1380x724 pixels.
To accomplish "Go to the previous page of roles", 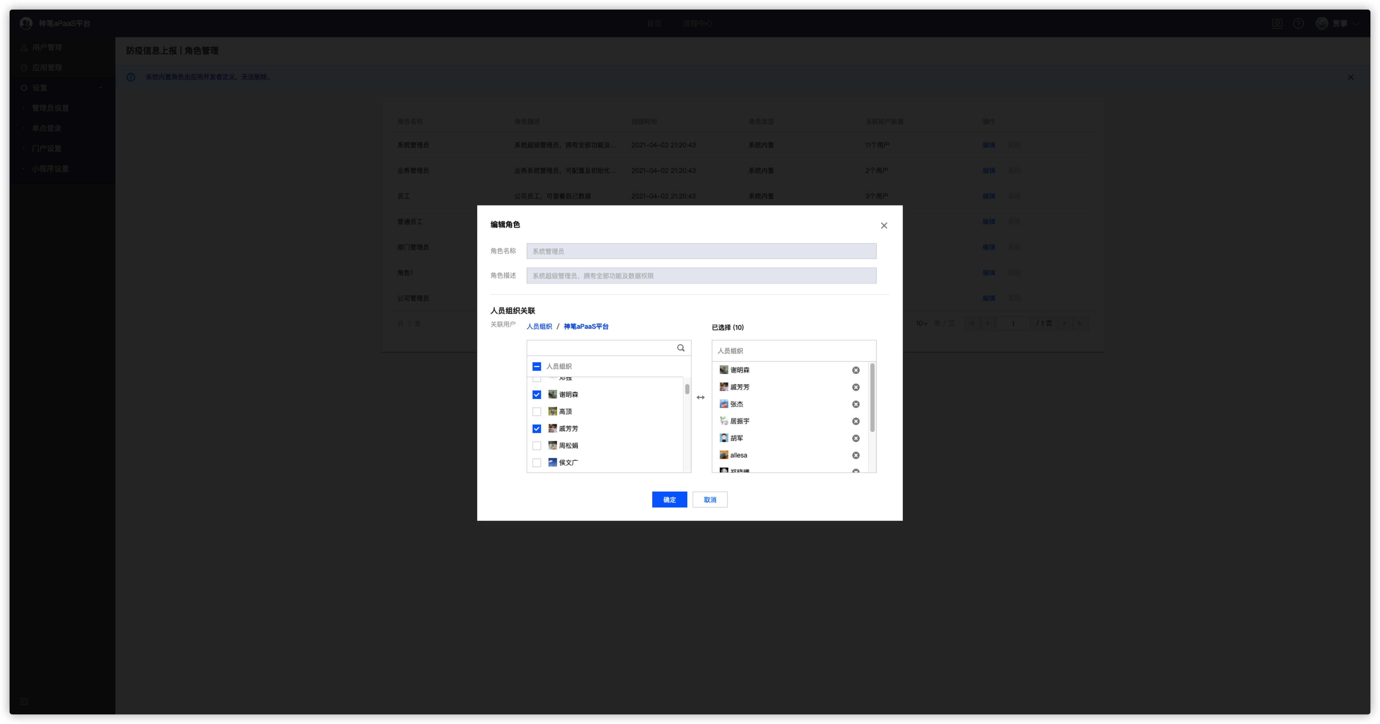I will (x=987, y=323).
